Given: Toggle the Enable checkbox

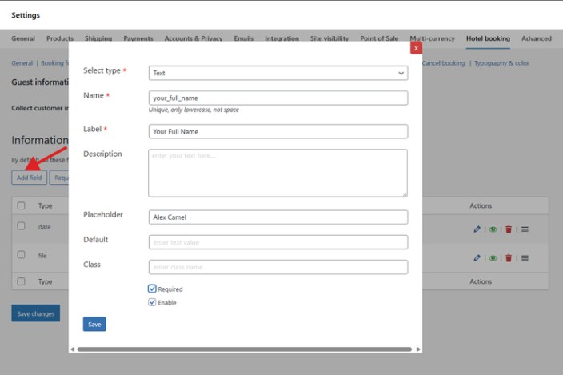Looking at the screenshot, I should click(x=152, y=303).
